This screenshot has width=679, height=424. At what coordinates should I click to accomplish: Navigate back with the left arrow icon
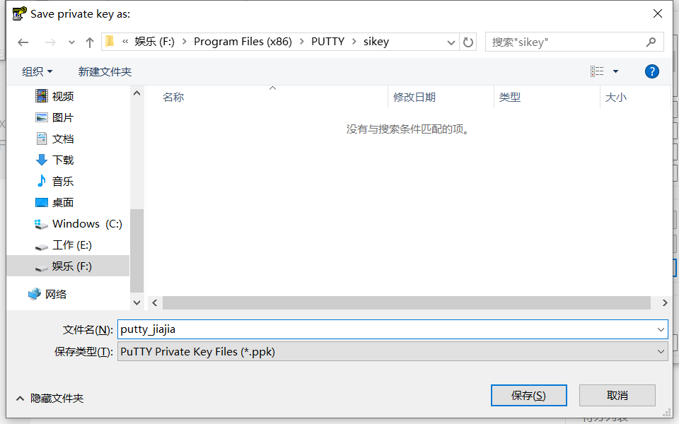tap(23, 42)
